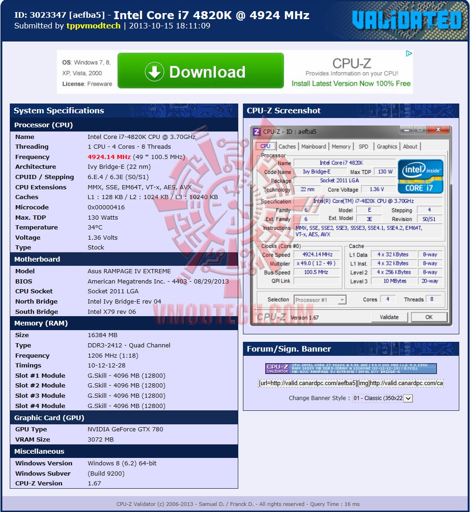Viewport: 470px width, 512px height.
Task: Click the Multiplier x 49.0 field in CPU-Z
Action: click(317, 263)
